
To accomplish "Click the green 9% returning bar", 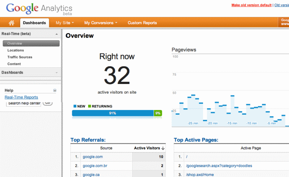I will pos(158,113).
